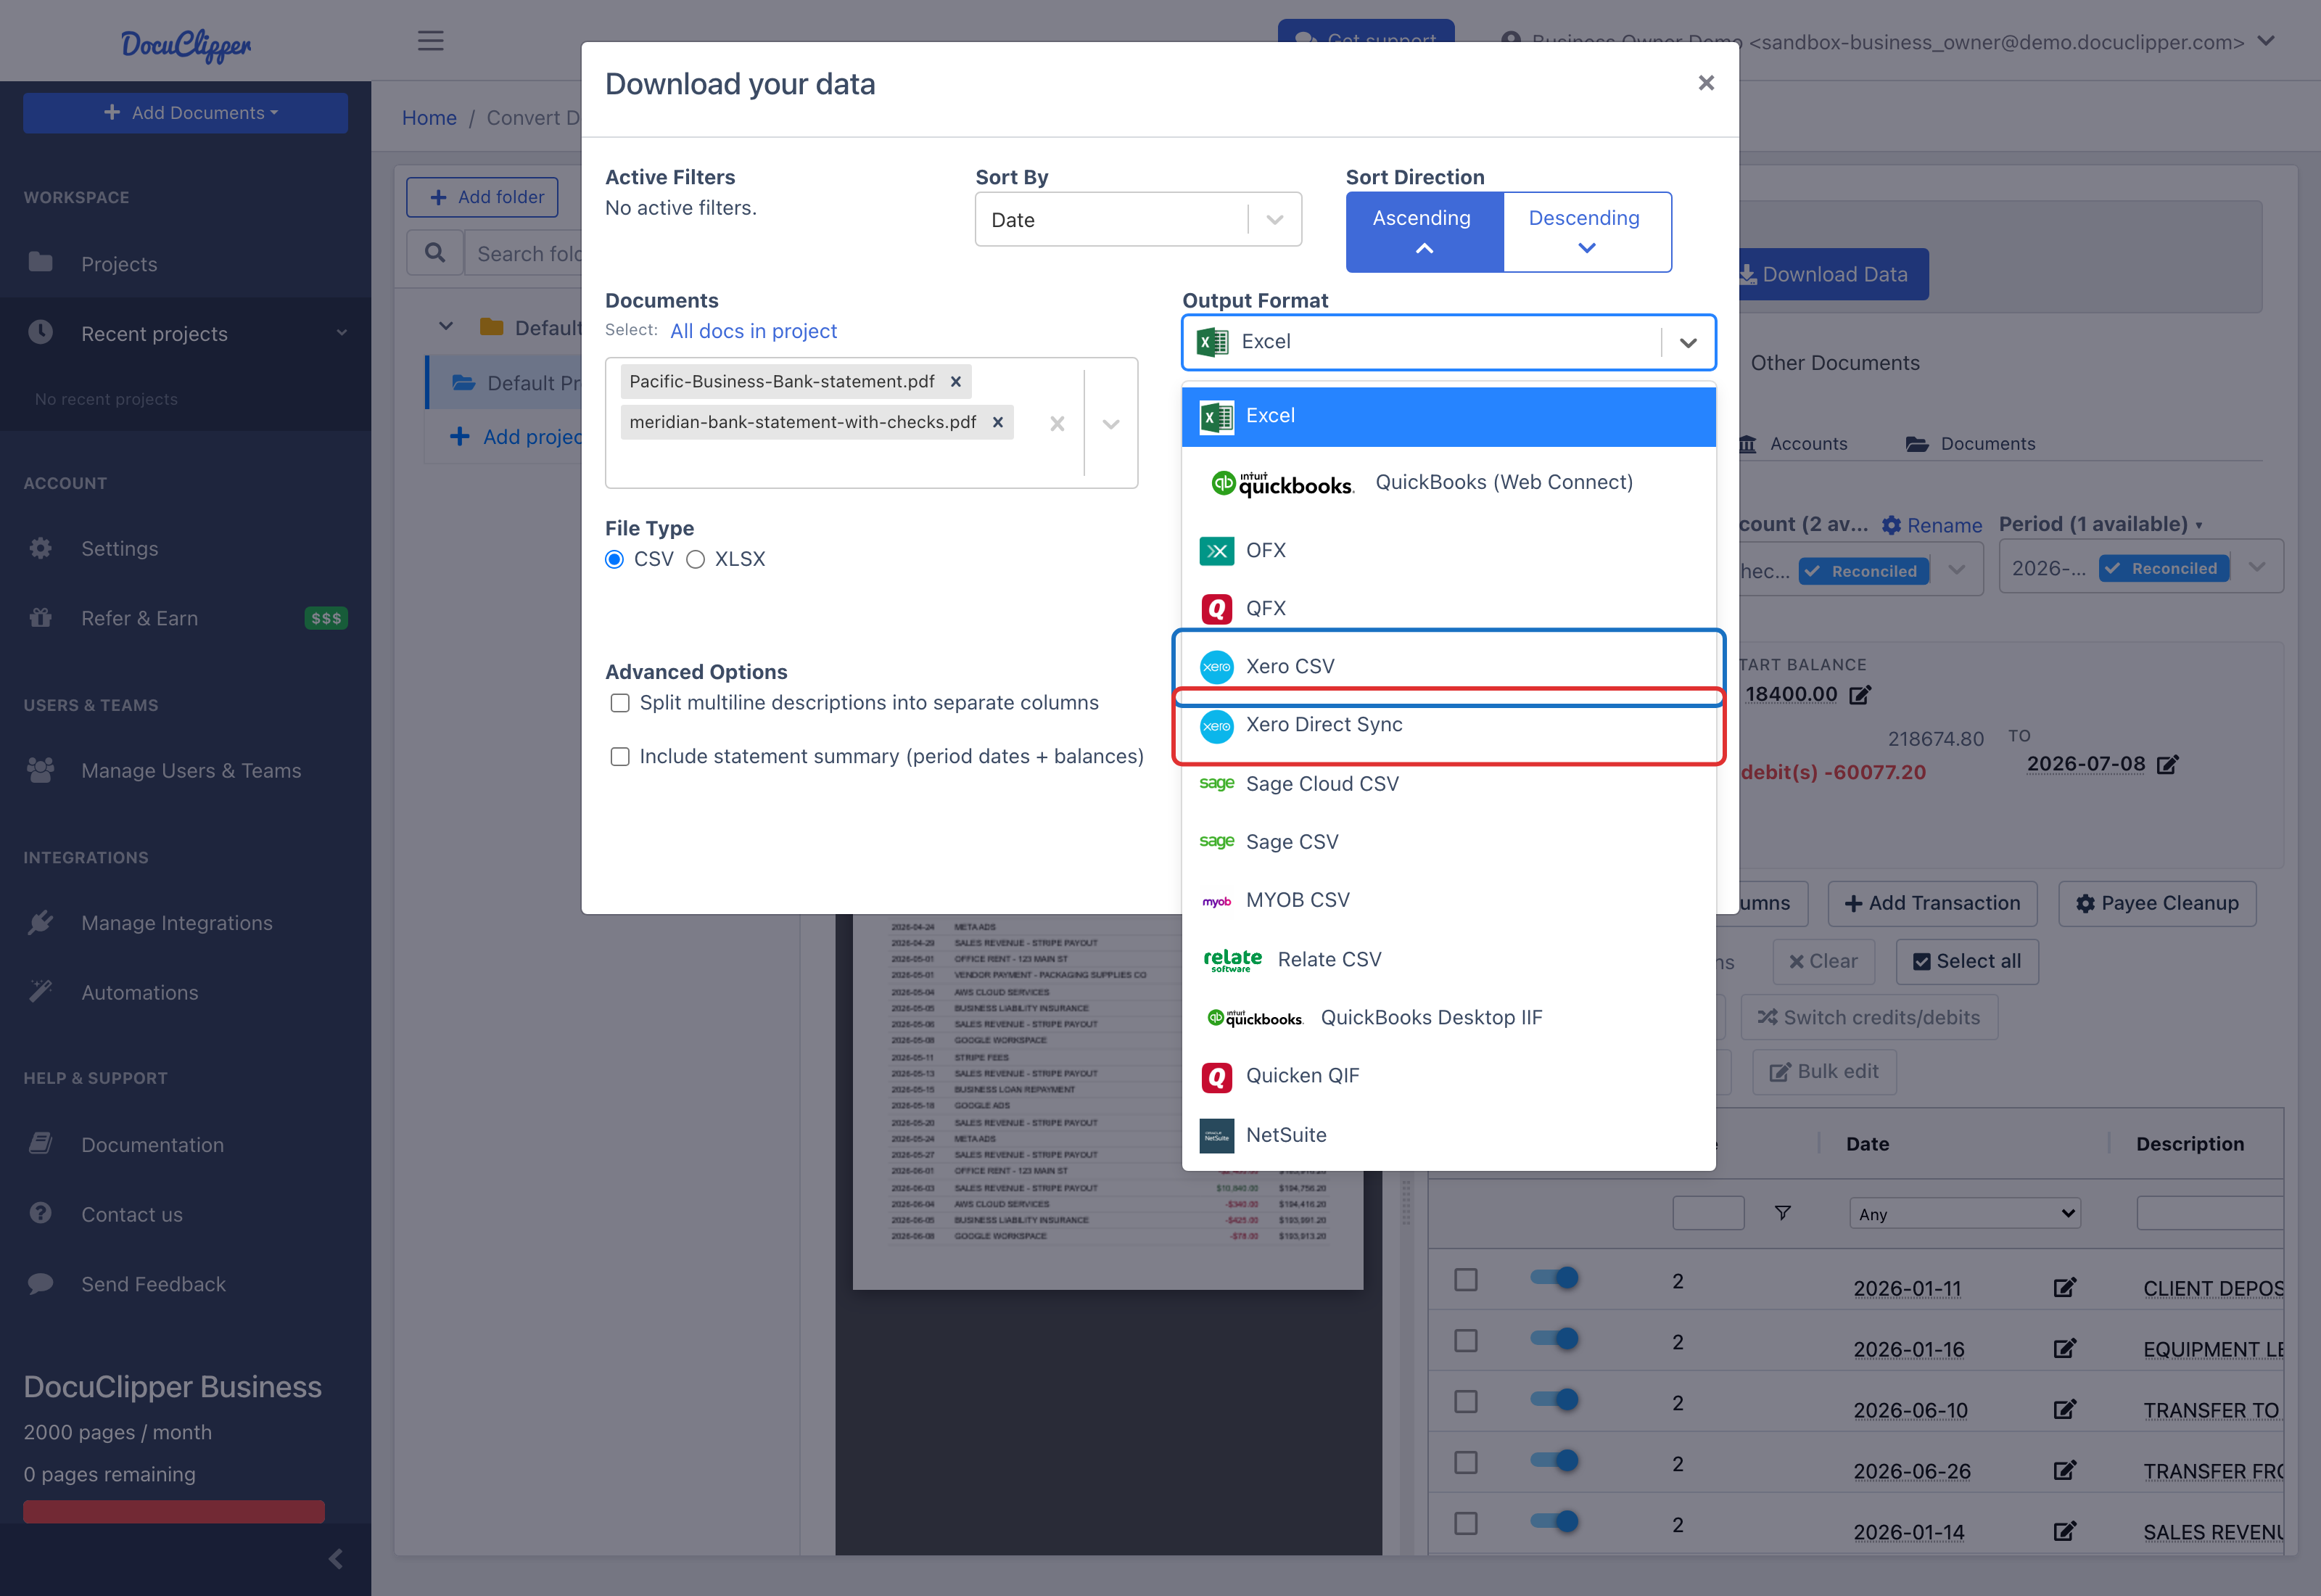The height and width of the screenshot is (1596, 2321).
Task: Choose QuickBooks (Web Connect) format
Action: [1448, 483]
